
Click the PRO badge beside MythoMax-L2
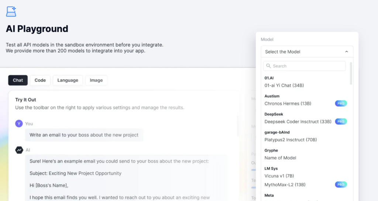(x=341, y=185)
